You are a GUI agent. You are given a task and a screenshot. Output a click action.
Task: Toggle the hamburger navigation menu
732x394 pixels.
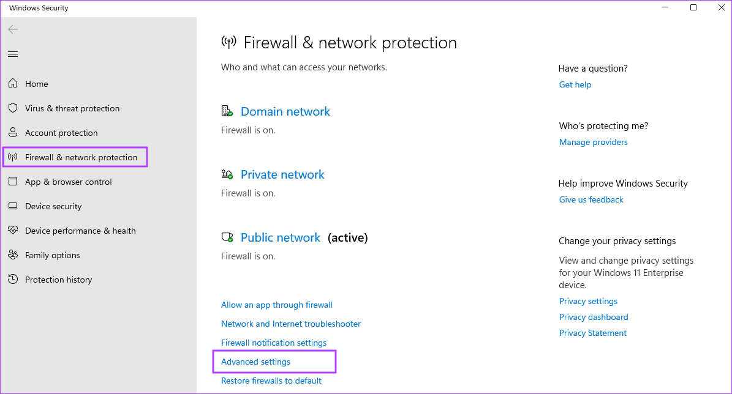13,54
